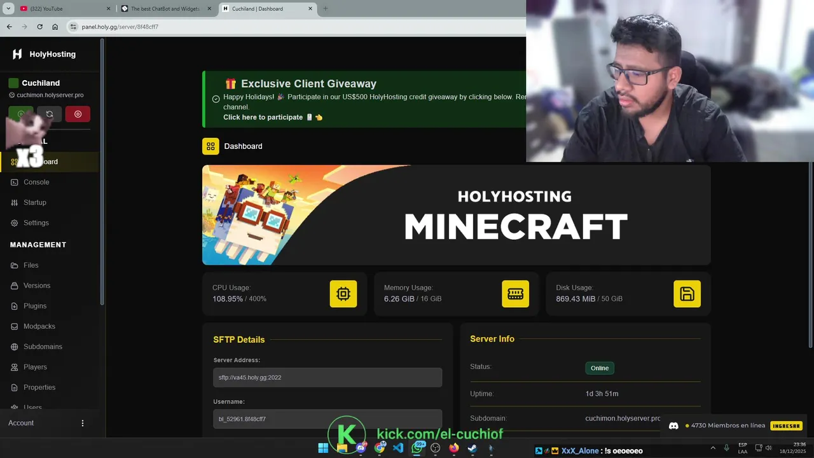This screenshot has width=814, height=458.
Task: Open Steam from the taskbar
Action: click(473, 448)
